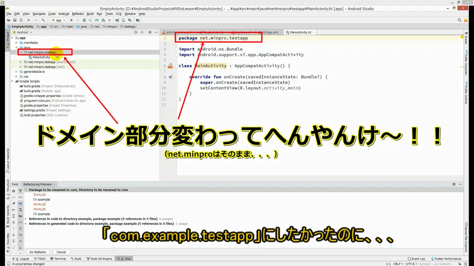
Task: Click the Save All toolbar icon
Action: [14, 20]
